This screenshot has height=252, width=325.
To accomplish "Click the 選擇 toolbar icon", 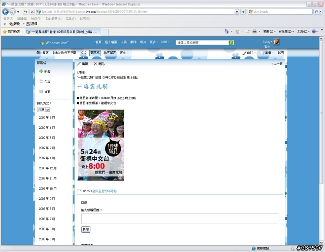I will (31, 24).
